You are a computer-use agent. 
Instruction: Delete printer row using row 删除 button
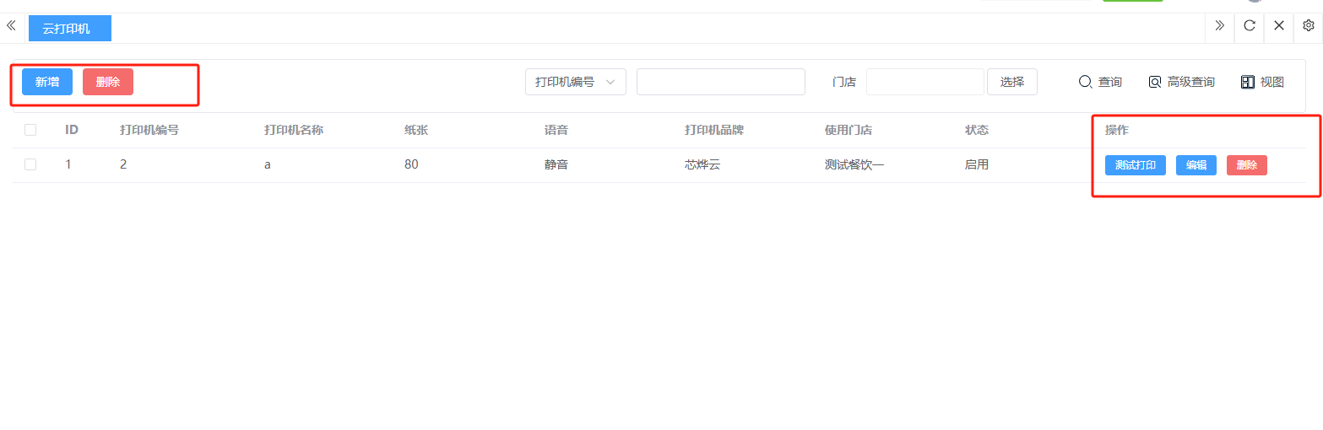click(x=1246, y=165)
